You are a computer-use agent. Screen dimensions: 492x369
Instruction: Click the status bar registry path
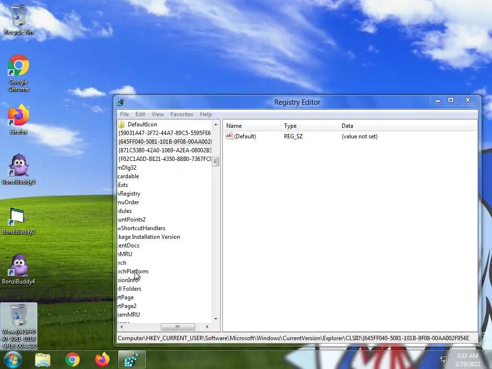pyautogui.click(x=294, y=338)
